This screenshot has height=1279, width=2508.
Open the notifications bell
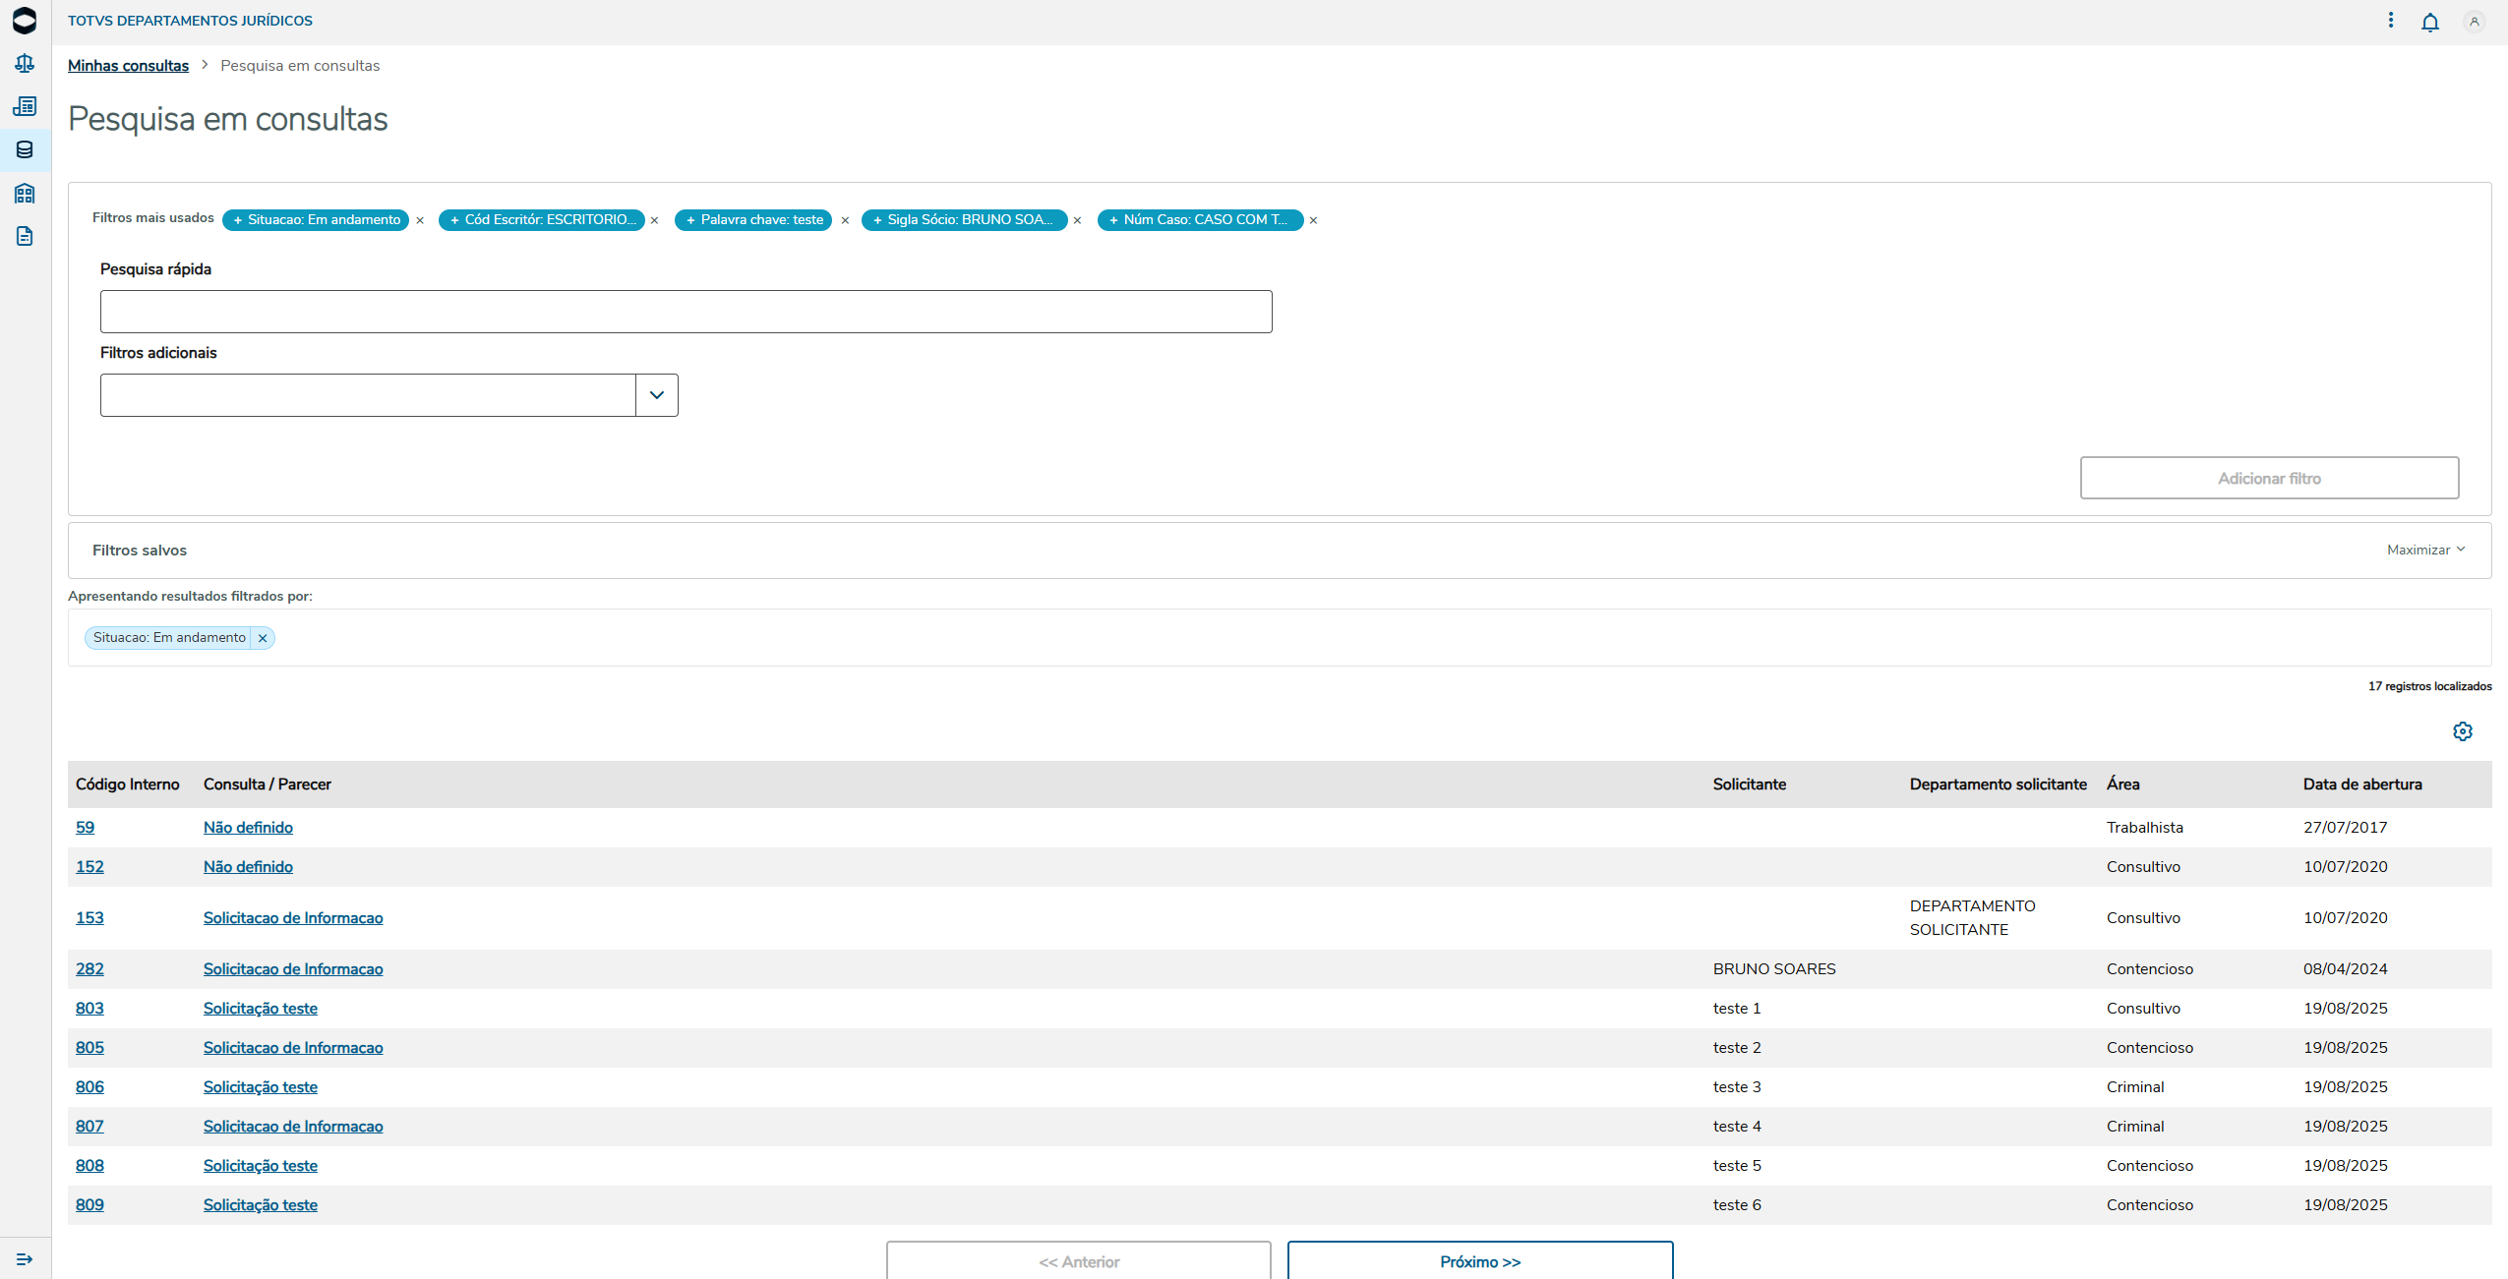point(2429,22)
